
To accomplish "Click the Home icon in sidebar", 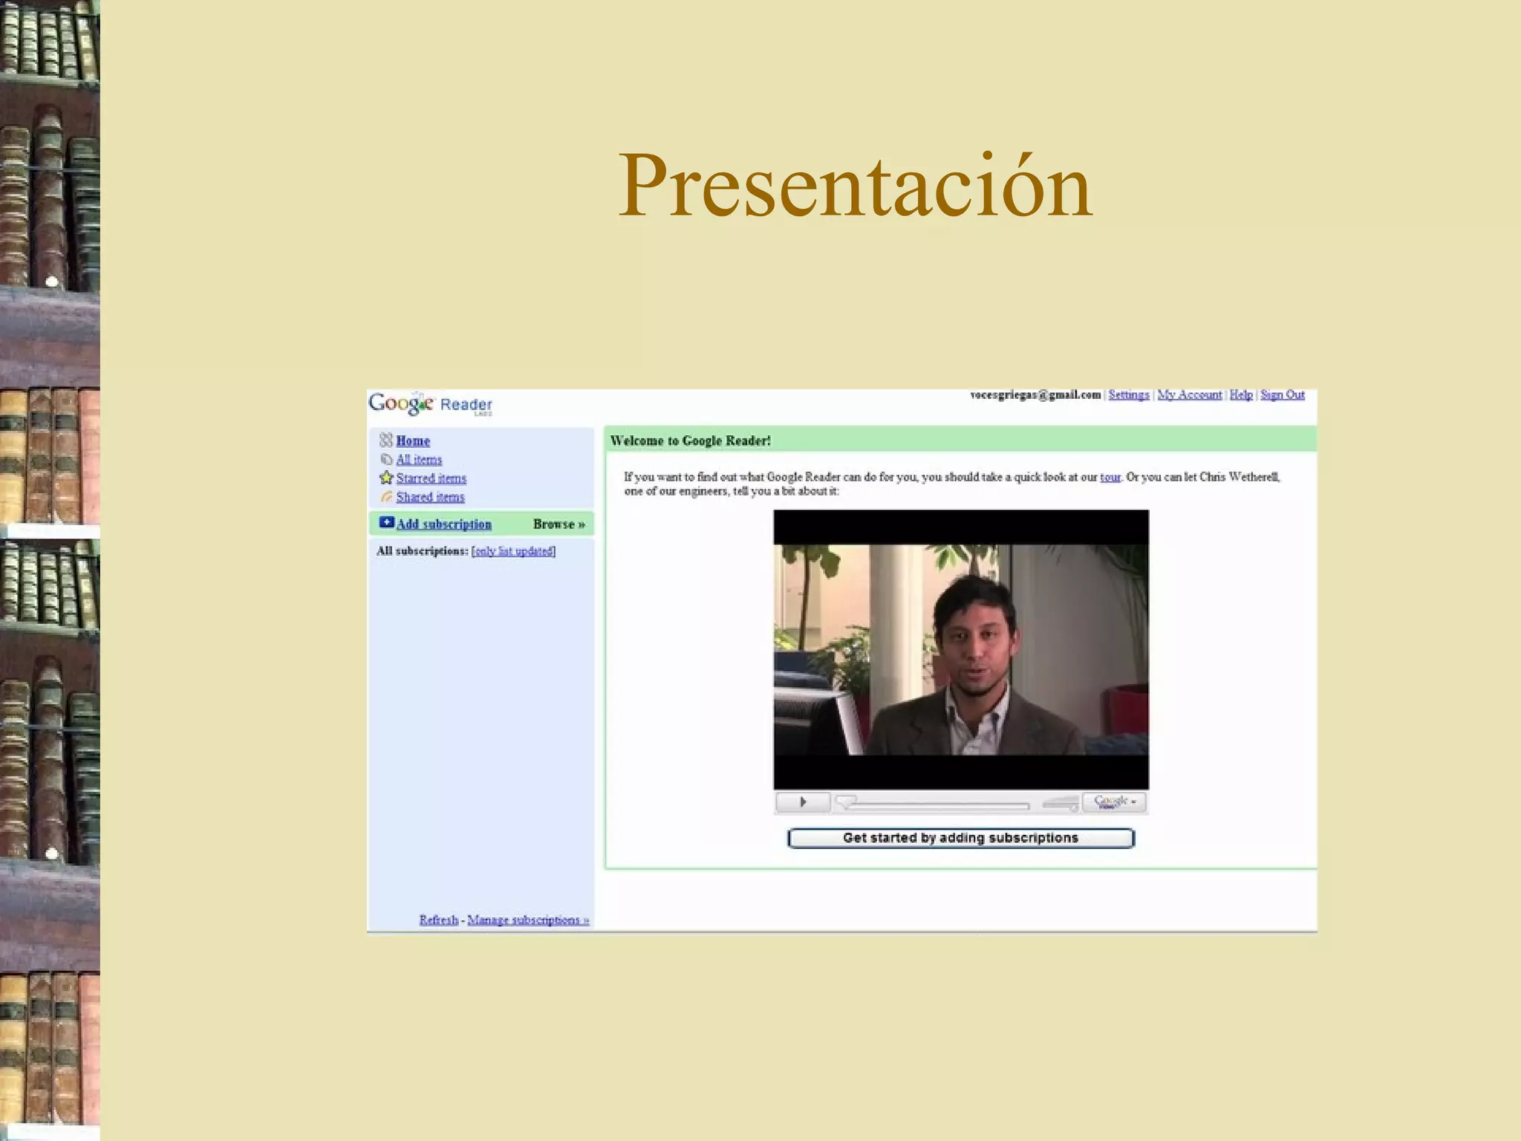I will [x=386, y=440].
